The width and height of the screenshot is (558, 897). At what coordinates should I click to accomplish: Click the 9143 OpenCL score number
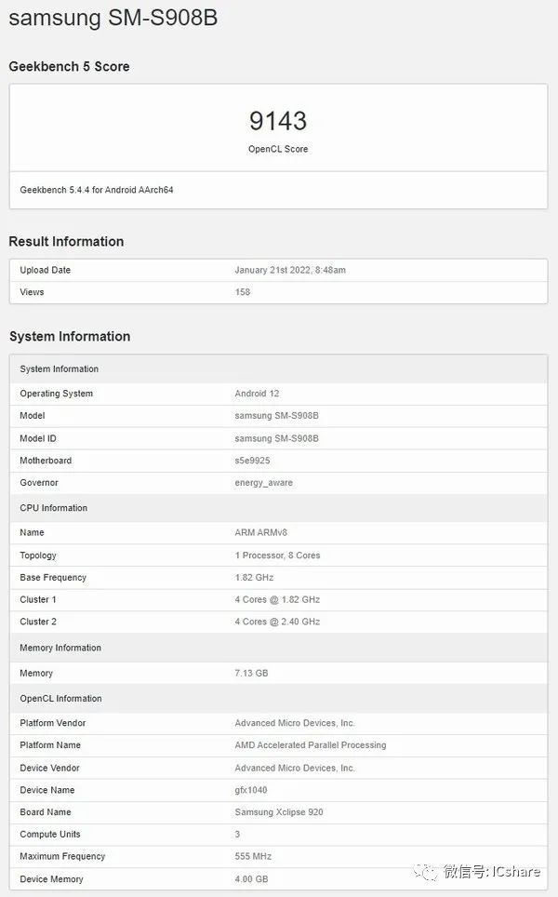(x=278, y=121)
